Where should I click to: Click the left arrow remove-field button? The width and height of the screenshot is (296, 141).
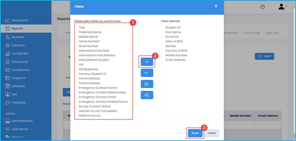pos(147,73)
